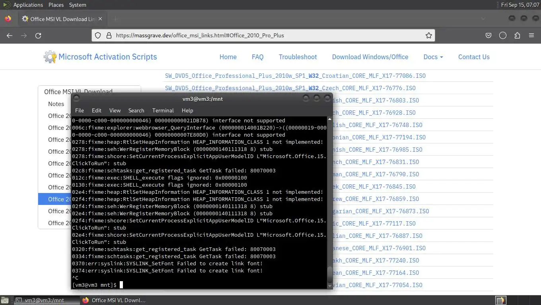This screenshot has width=541, height=305.
Task: Close the Office MSI VL Download tab
Action: point(100,19)
